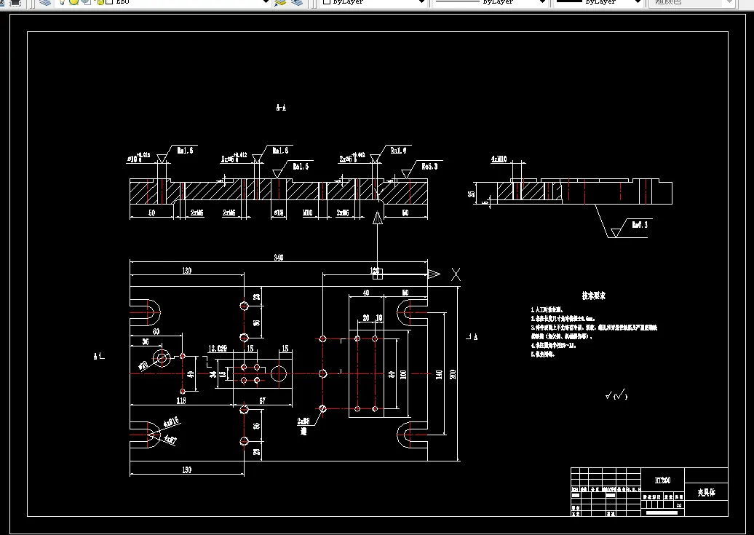Open the color control ByLayer dropdown

[x=421, y=2]
